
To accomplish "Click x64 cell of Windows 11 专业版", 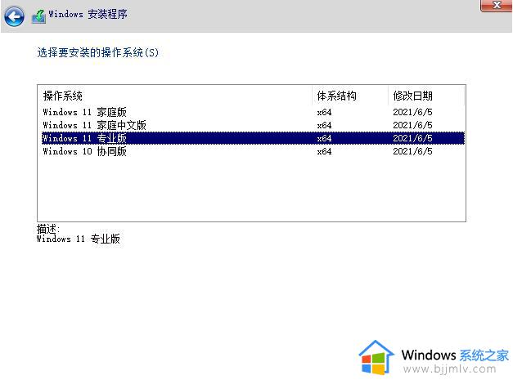I will click(x=324, y=138).
